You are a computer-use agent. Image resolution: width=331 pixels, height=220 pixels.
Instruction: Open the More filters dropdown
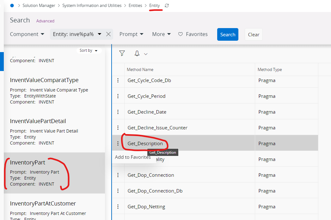tap(161, 34)
